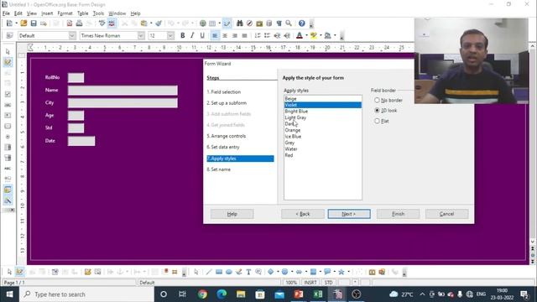Open Find & Replace binoculars icon
537x302 pixels.
click(240, 23)
